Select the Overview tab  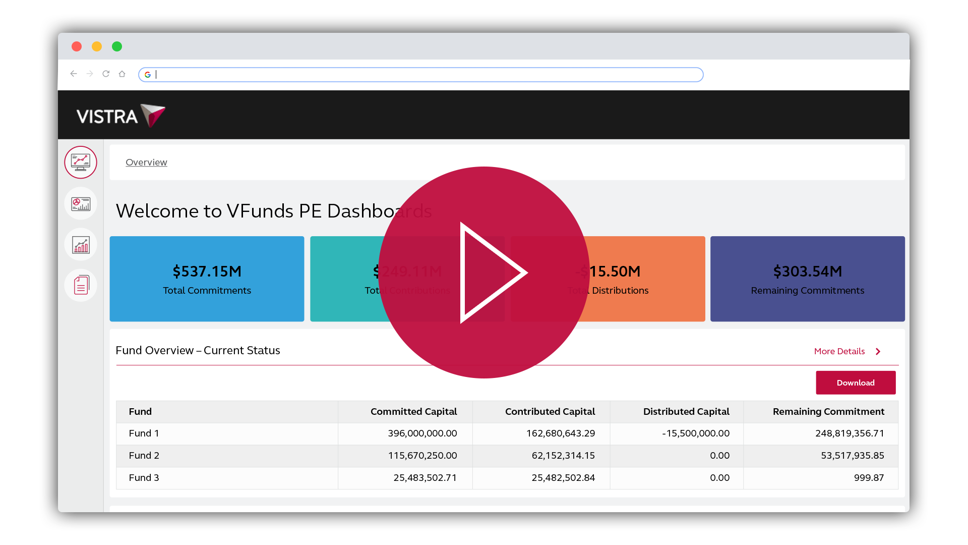(x=146, y=162)
